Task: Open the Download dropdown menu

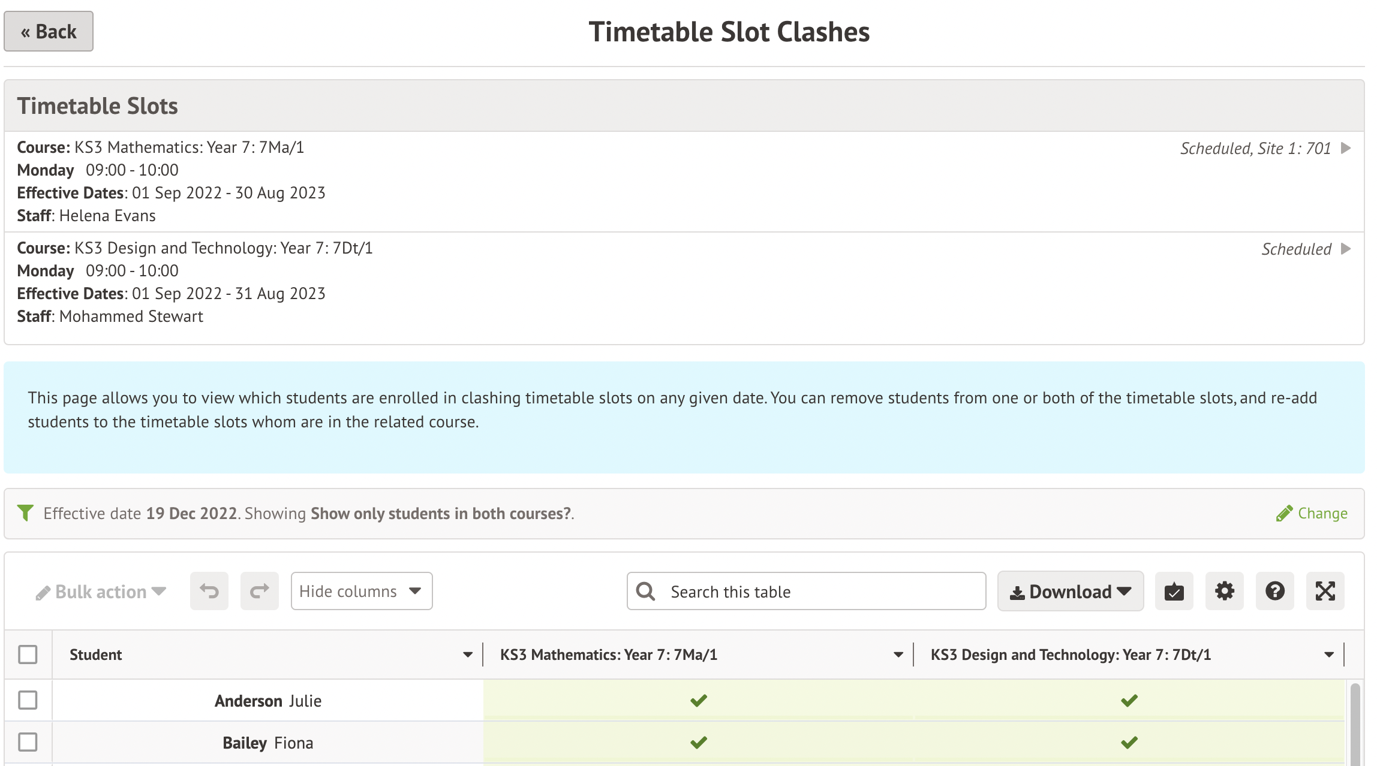Action: click(1071, 592)
